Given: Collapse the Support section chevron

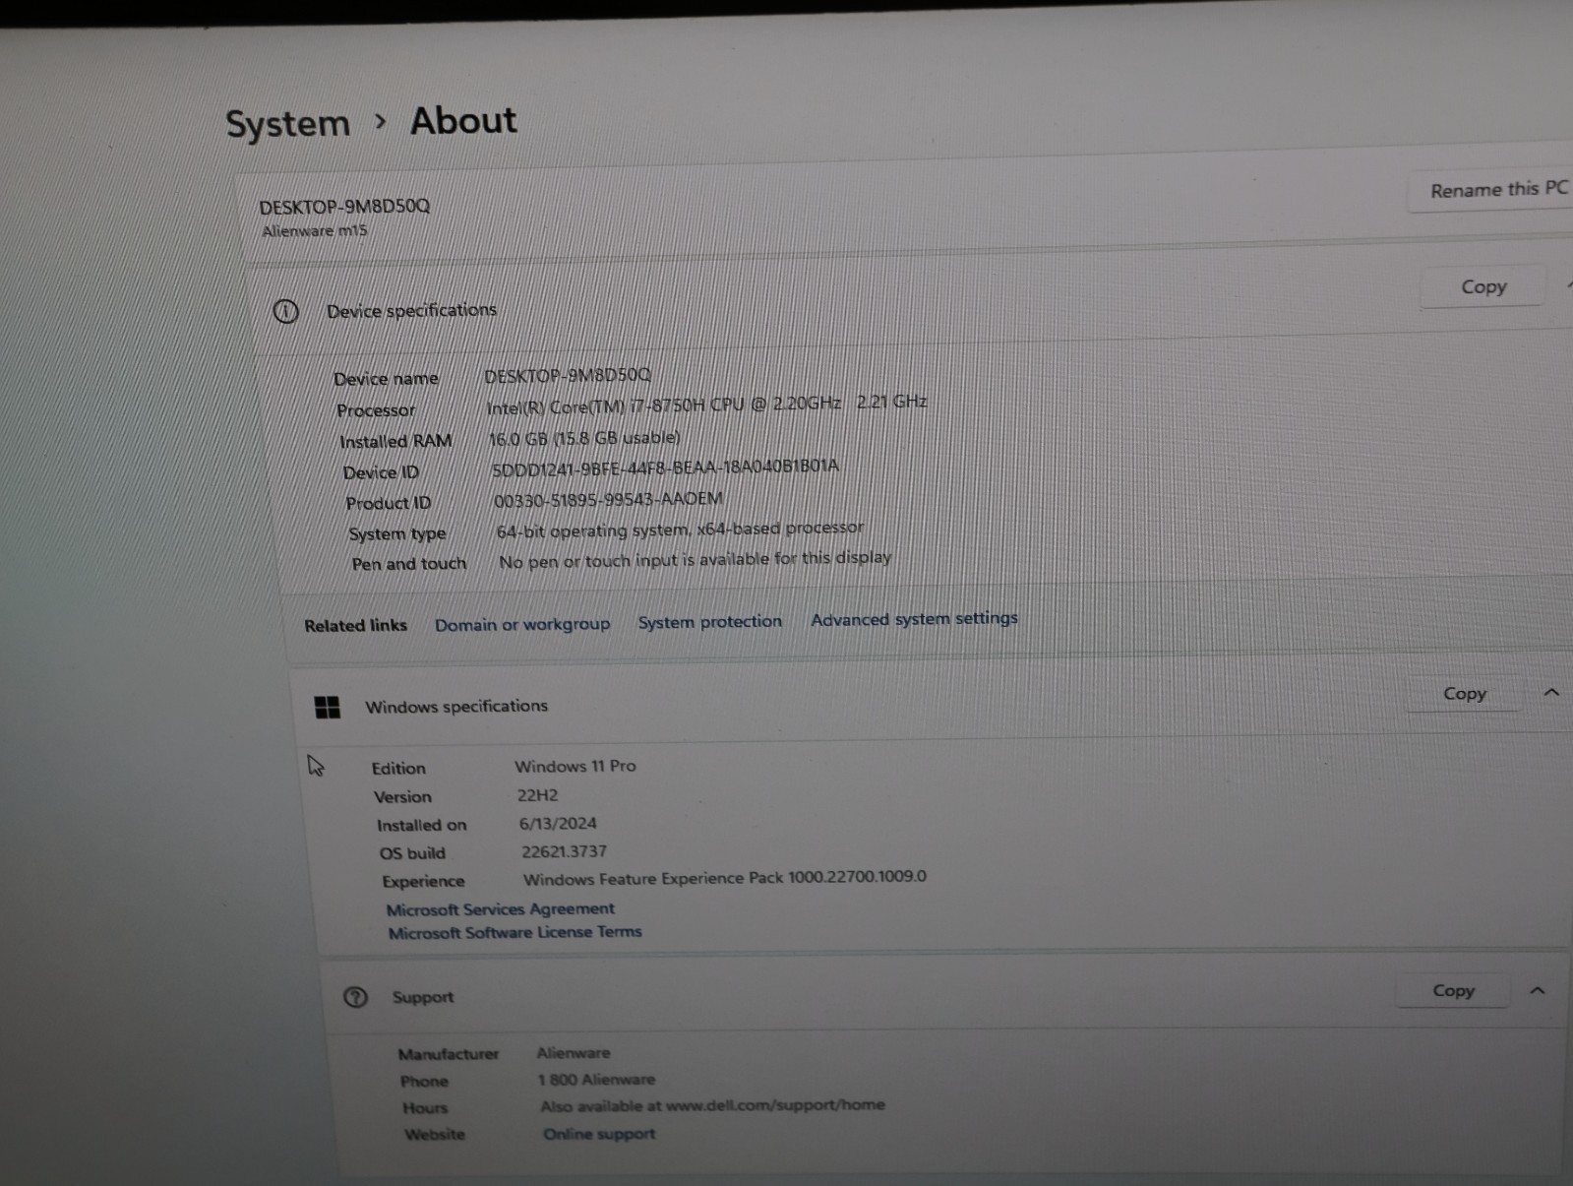Looking at the screenshot, I should click(x=1538, y=990).
